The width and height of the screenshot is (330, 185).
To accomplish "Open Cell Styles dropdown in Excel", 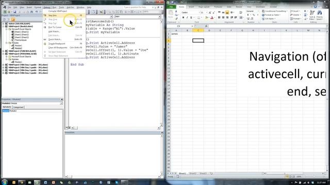I will pyautogui.click(x=269, y=18).
